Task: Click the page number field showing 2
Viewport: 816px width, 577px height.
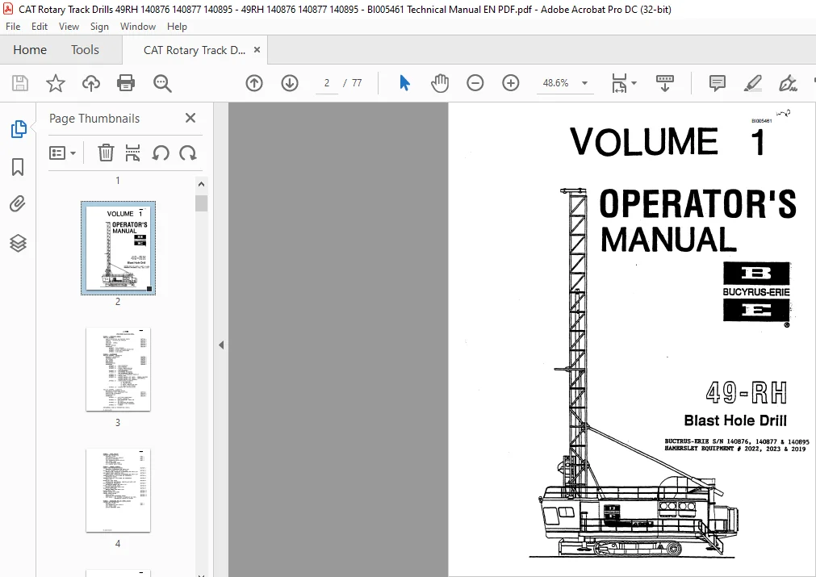Action: tap(327, 83)
